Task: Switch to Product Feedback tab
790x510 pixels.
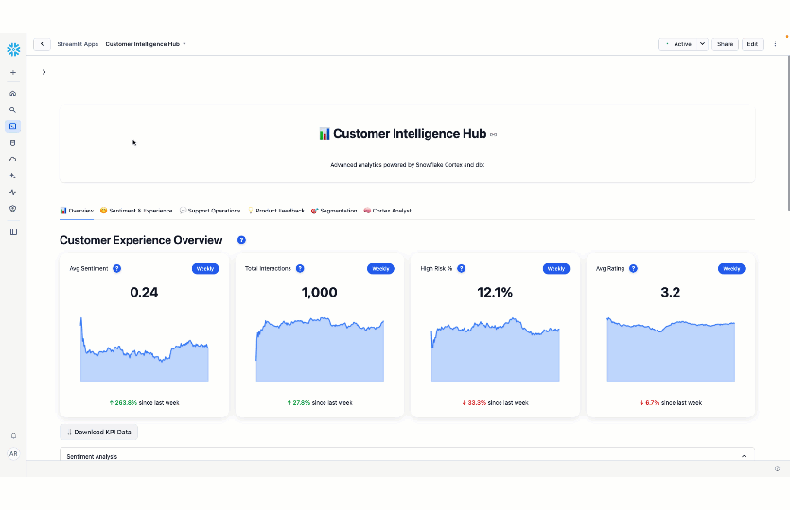Action: tap(276, 211)
